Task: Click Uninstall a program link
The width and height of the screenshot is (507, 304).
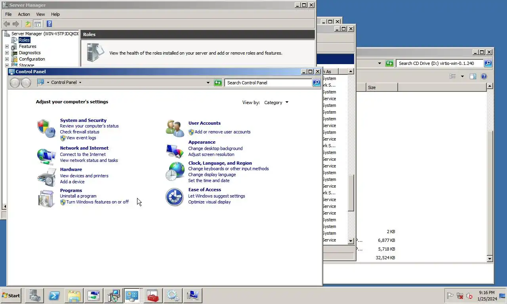Action: [x=78, y=196]
